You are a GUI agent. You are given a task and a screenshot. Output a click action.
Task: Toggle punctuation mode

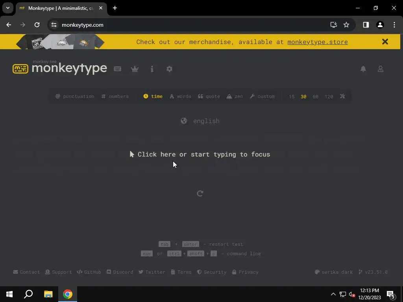[75, 96]
